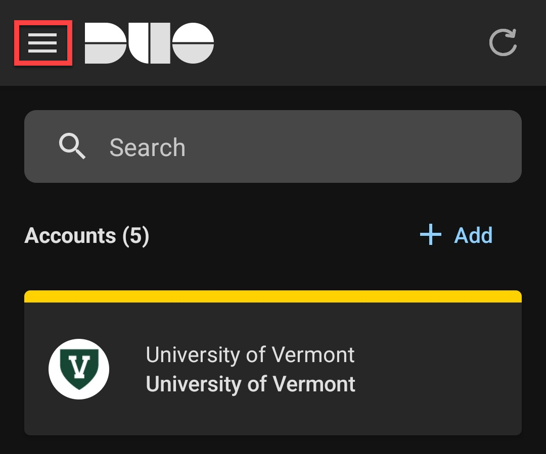
Task: Open the top University of Vermont label
Action: coord(250,355)
